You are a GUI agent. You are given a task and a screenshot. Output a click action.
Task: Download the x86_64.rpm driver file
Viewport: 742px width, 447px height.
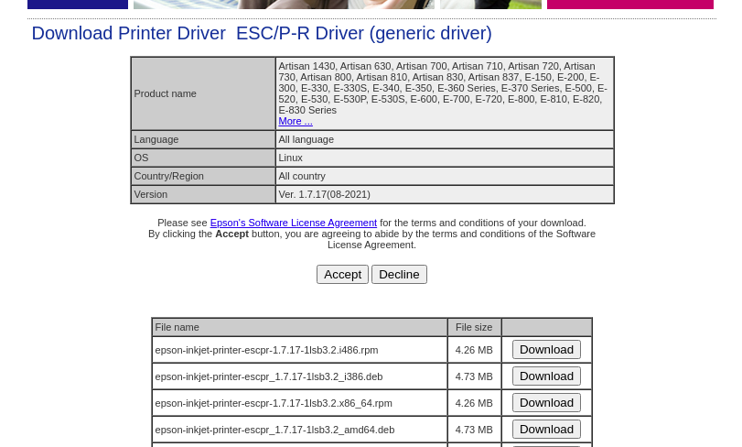coord(546,402)
